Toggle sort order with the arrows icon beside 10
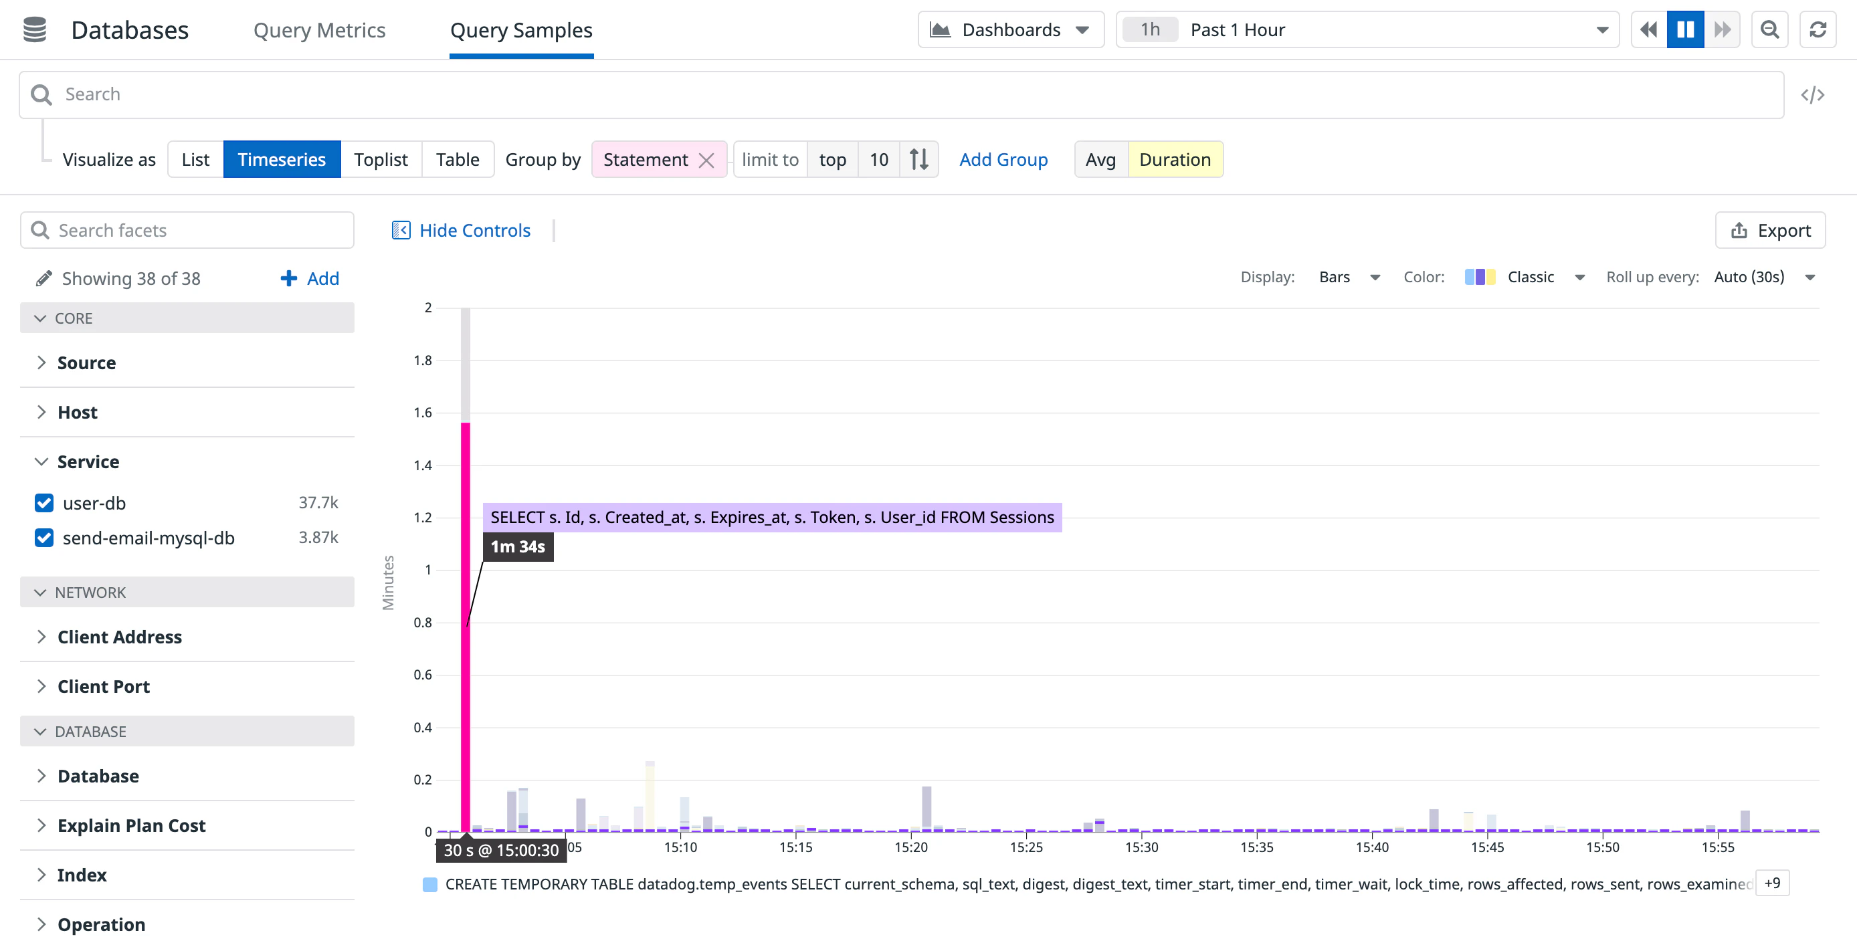 pos(919,159)
